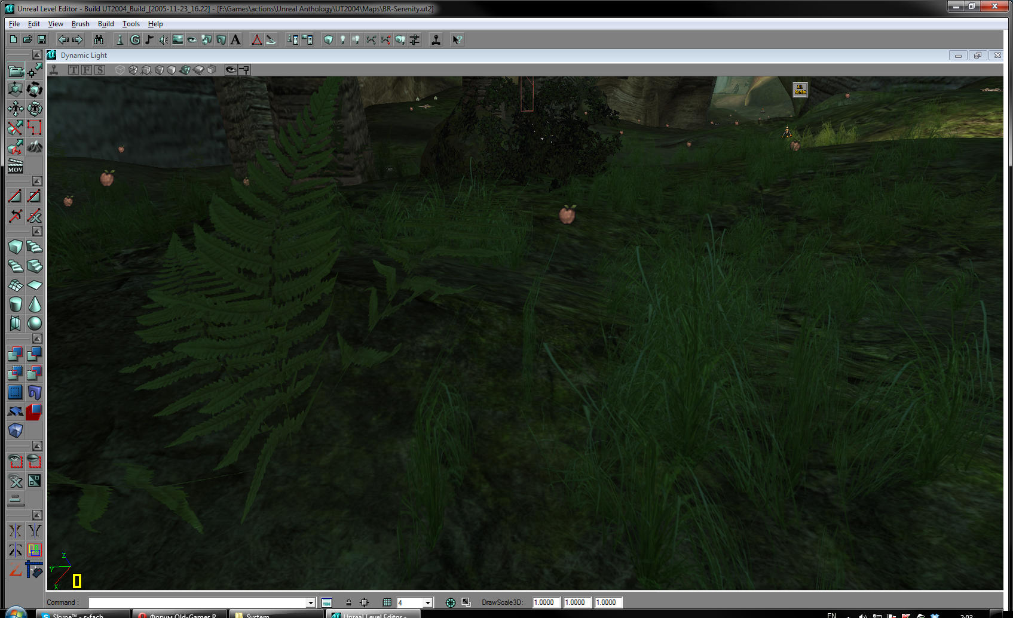1013x618 pixels.
Task: Select the Terrain Editing tool
Action: click(x=35, y=146)
